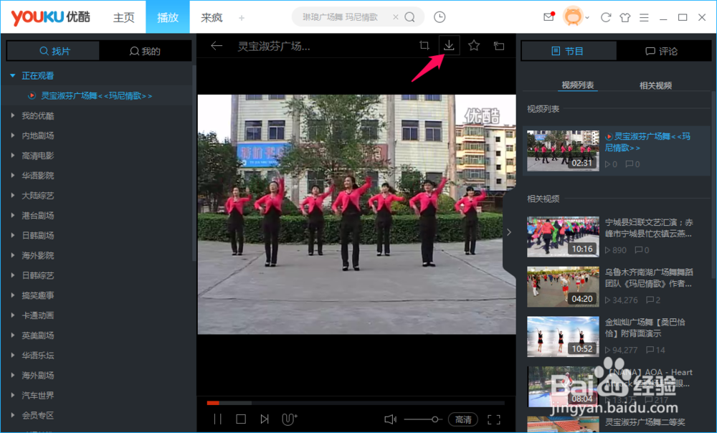This screenshot has height=433, width=717.
Task: Click the video progress bar
Action: pos(356,403)
